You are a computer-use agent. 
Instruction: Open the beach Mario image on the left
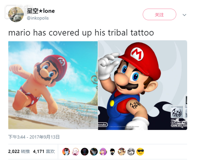pyautogui.click(x=53, y=85)
